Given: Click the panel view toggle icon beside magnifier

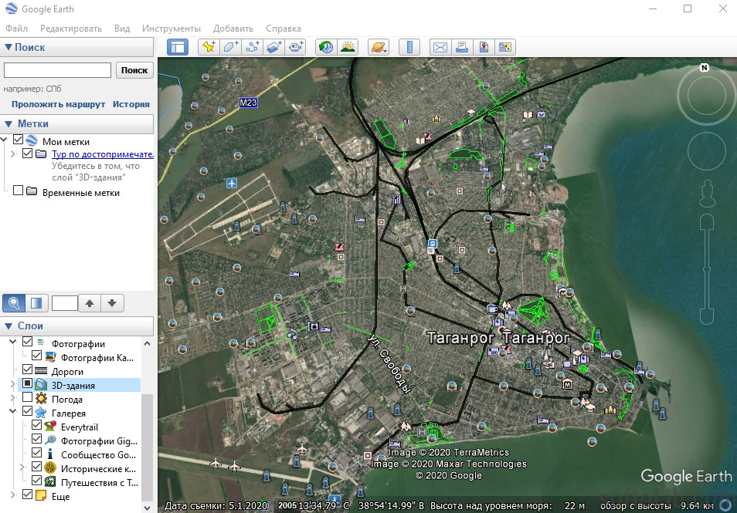Looking at the screenshot, I should click(x=36, y=303).
